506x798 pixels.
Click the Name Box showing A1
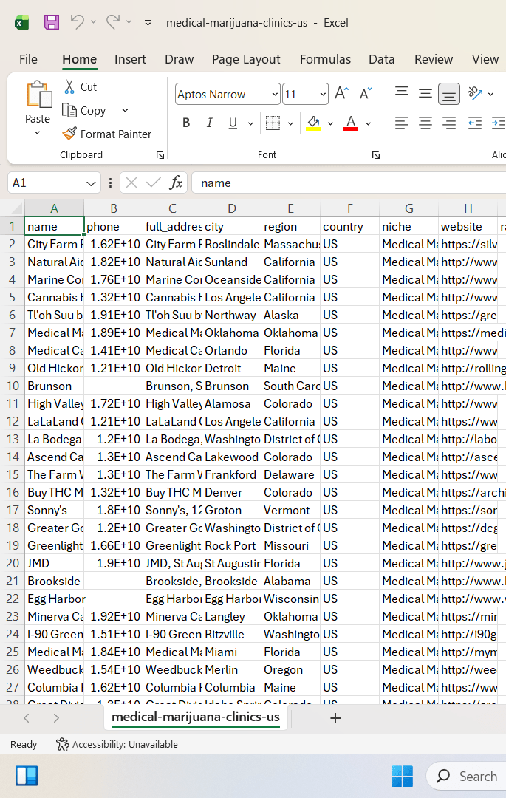tap(53, 183)
